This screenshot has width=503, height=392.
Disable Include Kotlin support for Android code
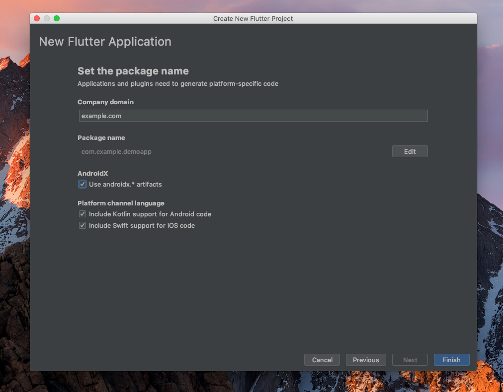[x=83, y=214]
